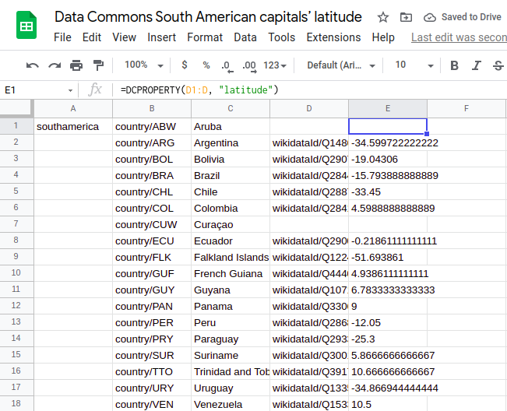Open the Extensions menu
The height and width of the screenshot is (411, 507).
tap(333, 37)
